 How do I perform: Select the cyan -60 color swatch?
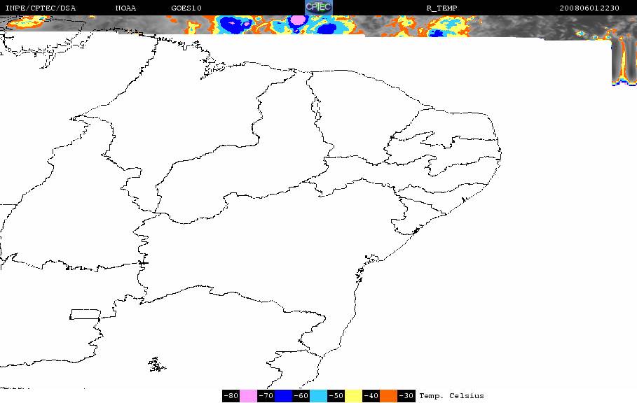click(318, 396)
